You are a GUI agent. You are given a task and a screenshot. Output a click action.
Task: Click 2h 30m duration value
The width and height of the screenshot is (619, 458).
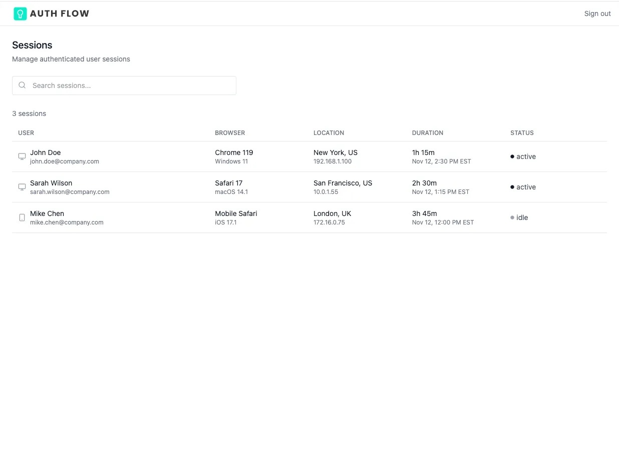click(x=424, y=183)
